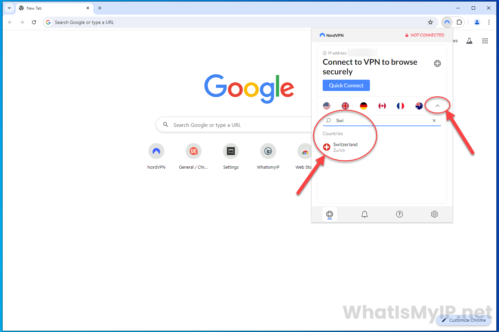Image resolution: width=499 pixels, height=332 pixels.
Task: Clear the country search with X
Action: click(434, 121)
